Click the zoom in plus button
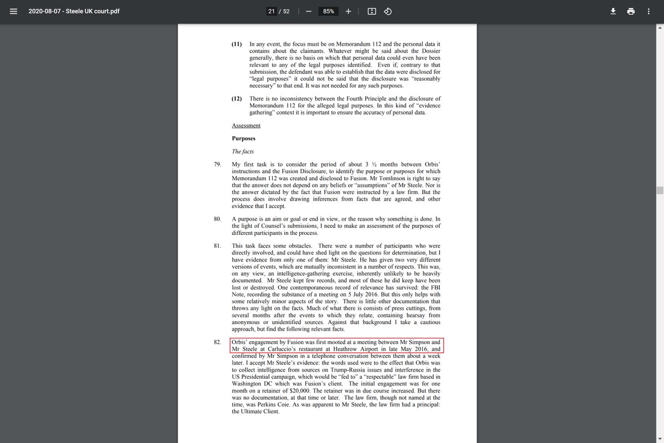664x443 pixels. (x=349, y=11)
